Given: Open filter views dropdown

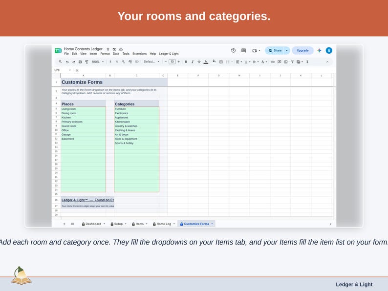Looking at the screenshot, I should tap(300, 62).
